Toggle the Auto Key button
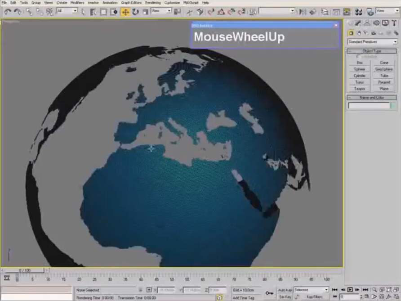The height and width of the screenshot is (301, 401). (x=285, y=290)
